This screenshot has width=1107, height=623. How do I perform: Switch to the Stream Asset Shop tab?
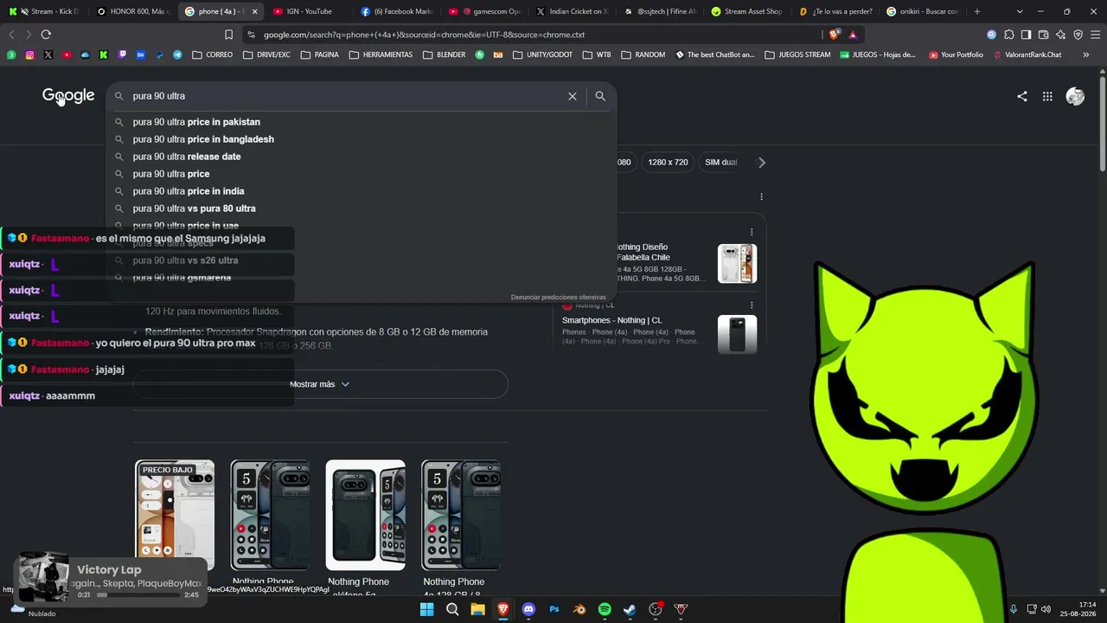(x=746, y=11)
